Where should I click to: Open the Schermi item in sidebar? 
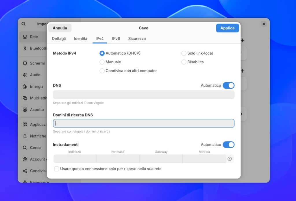pos(33,63)
